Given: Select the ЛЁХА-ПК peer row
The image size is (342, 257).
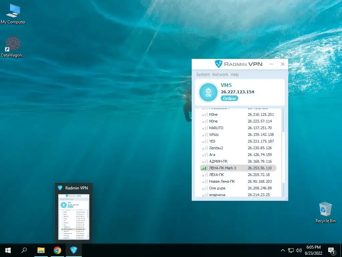Looking at the screenshot, I should [238, 175].
